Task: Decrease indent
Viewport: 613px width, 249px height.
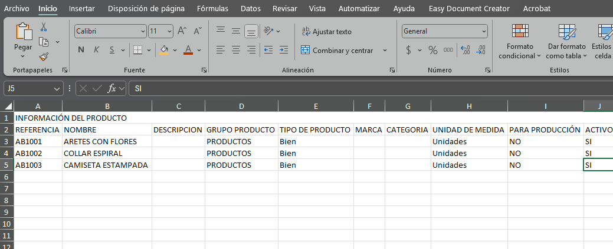Action: tap(268, 50)
